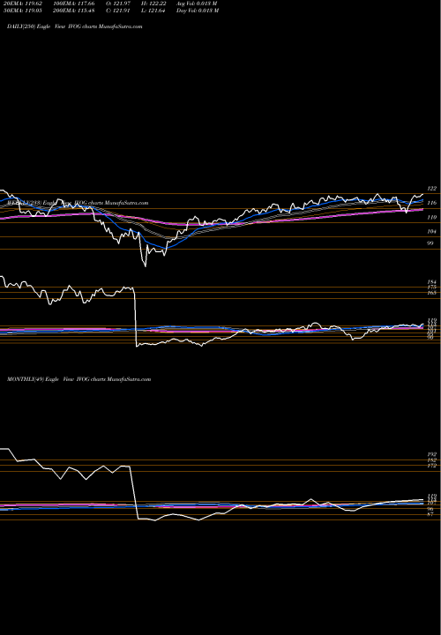Select the 99 price label on daily axis

431,243
